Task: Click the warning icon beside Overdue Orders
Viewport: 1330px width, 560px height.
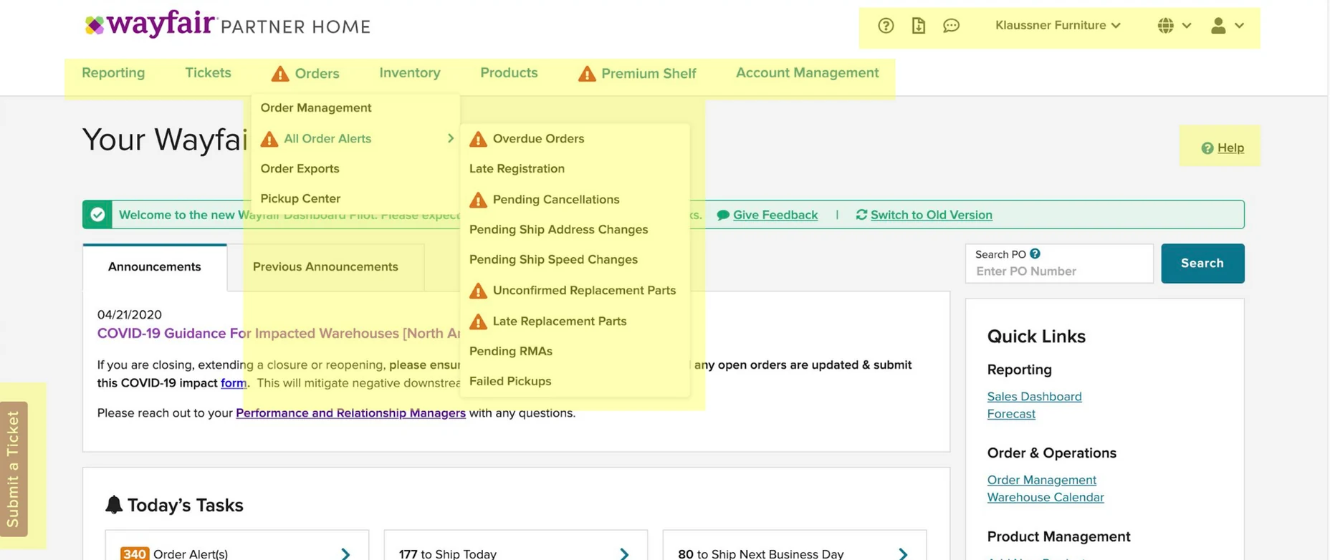Action: point(478,139)
